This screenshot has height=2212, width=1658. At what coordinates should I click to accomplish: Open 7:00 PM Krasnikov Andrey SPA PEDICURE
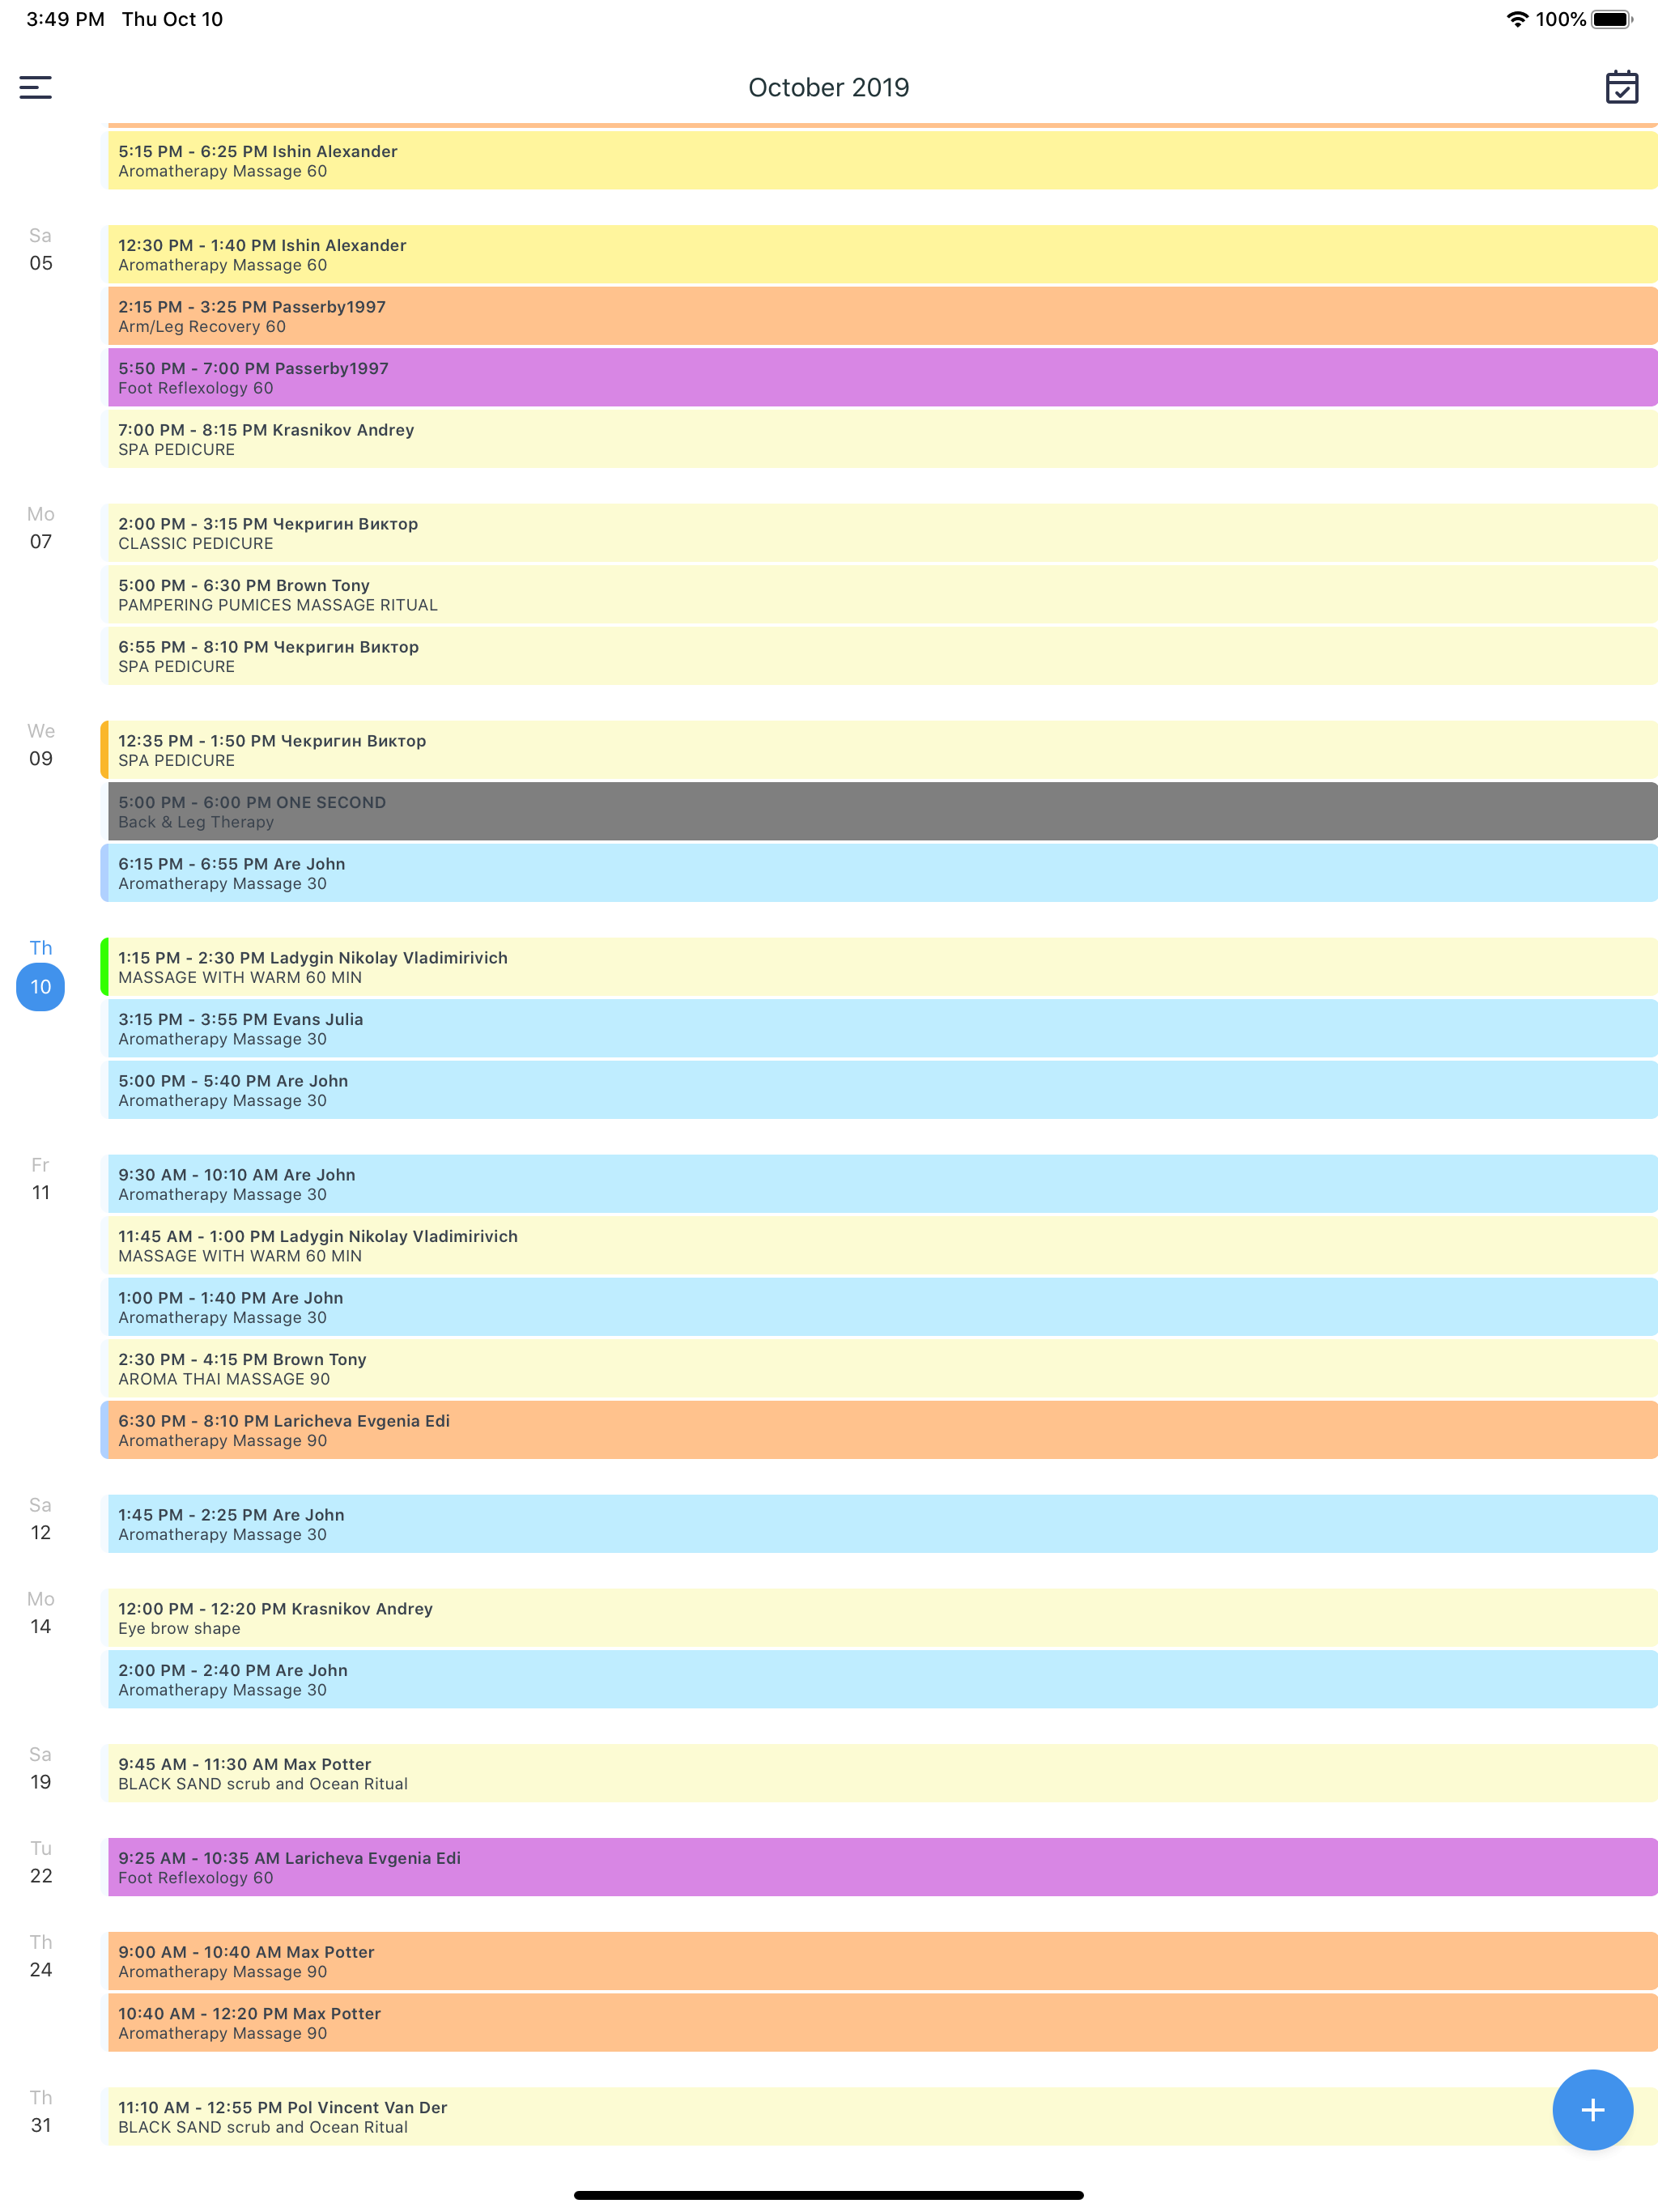coord(880,439)
